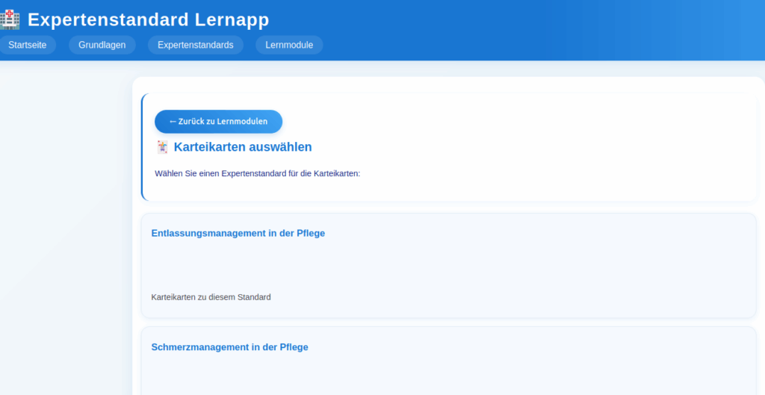This screenshot has height=395, width=765.
Task: Click the Karteikarten auswählen heading
Action: (243, 147)
